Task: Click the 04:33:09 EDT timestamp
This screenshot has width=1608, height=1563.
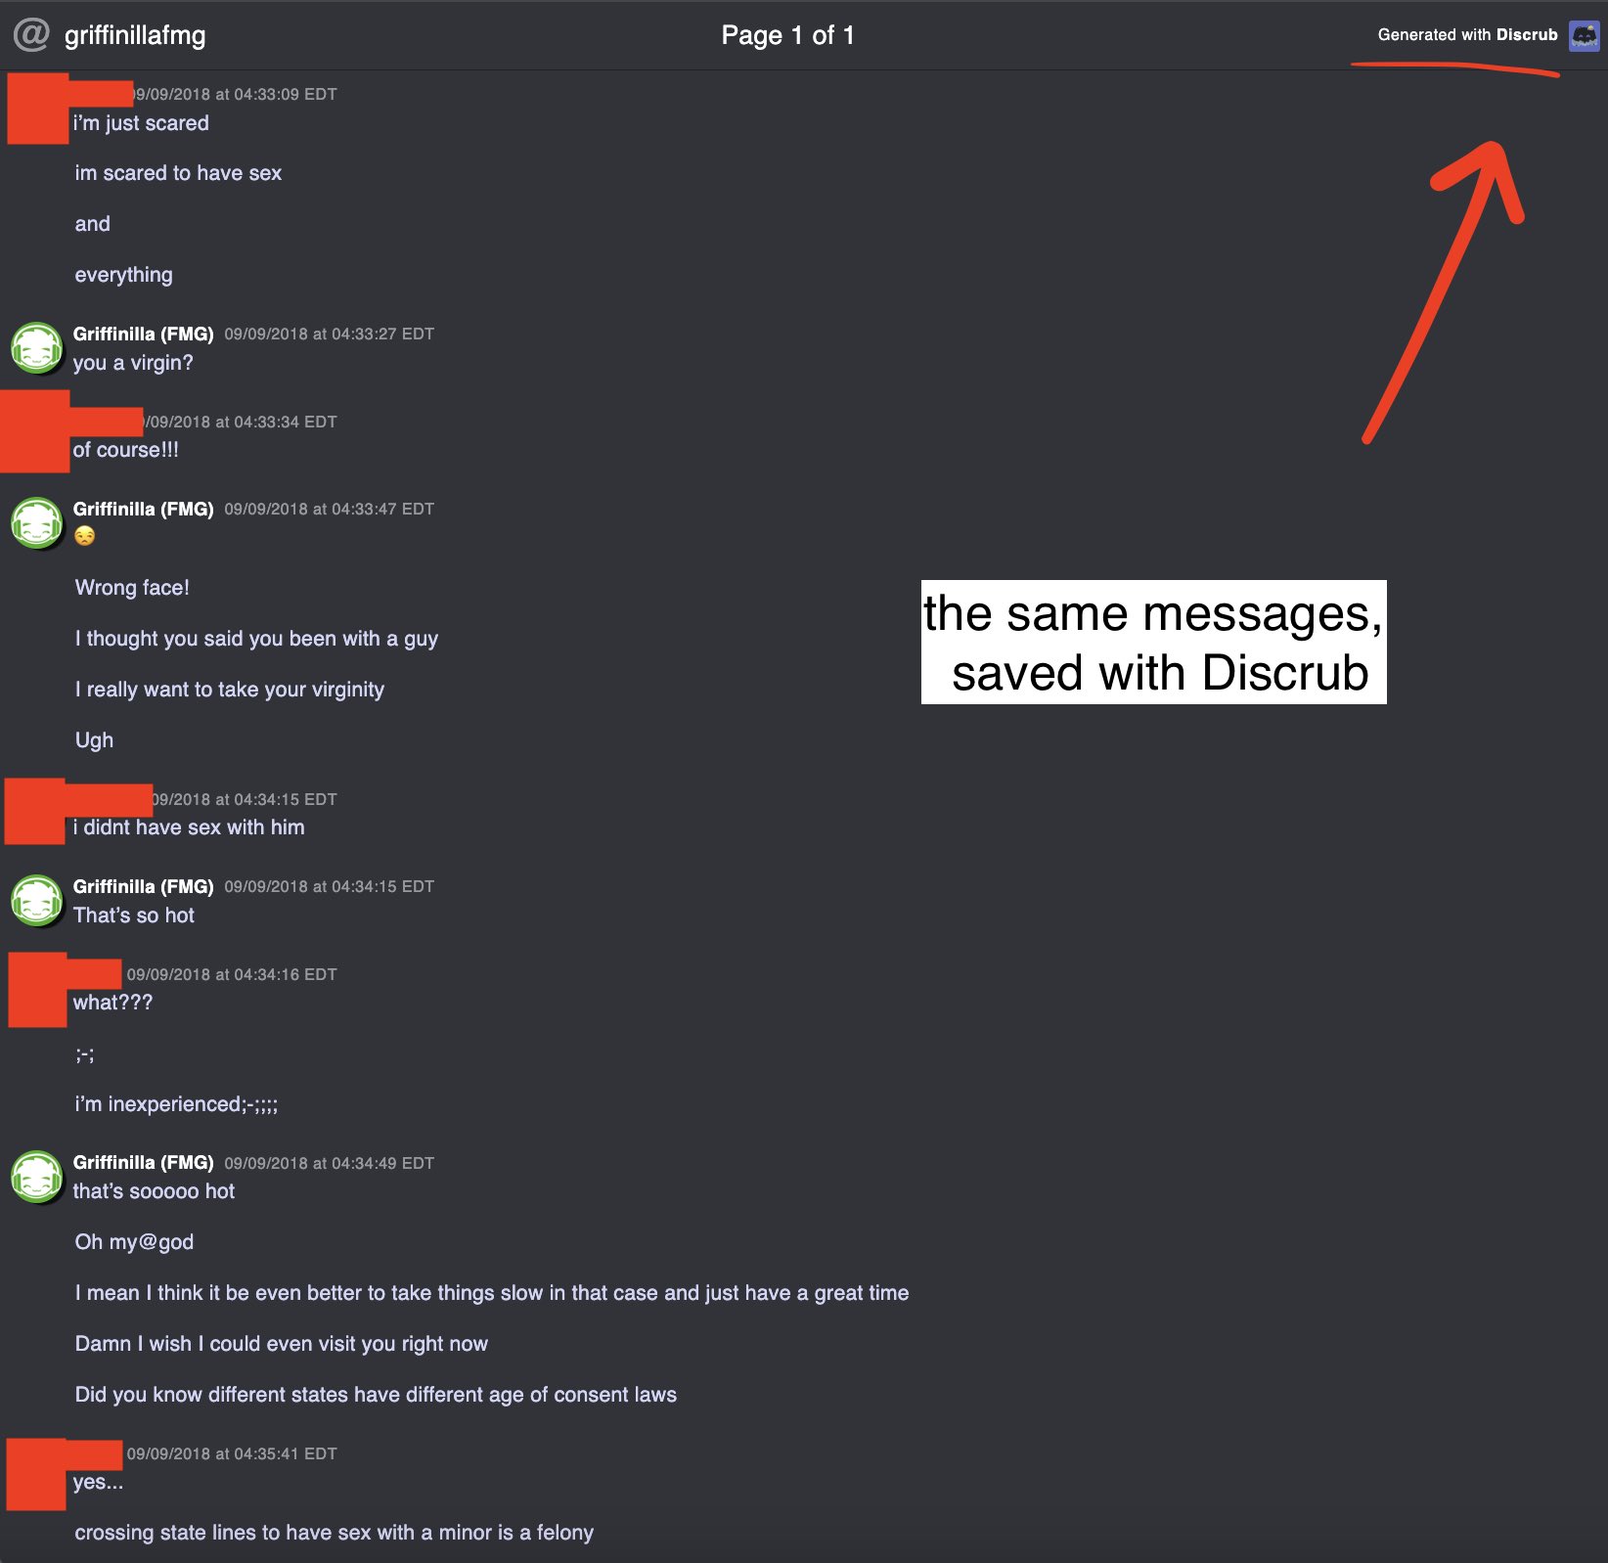Action: (235, 94)
